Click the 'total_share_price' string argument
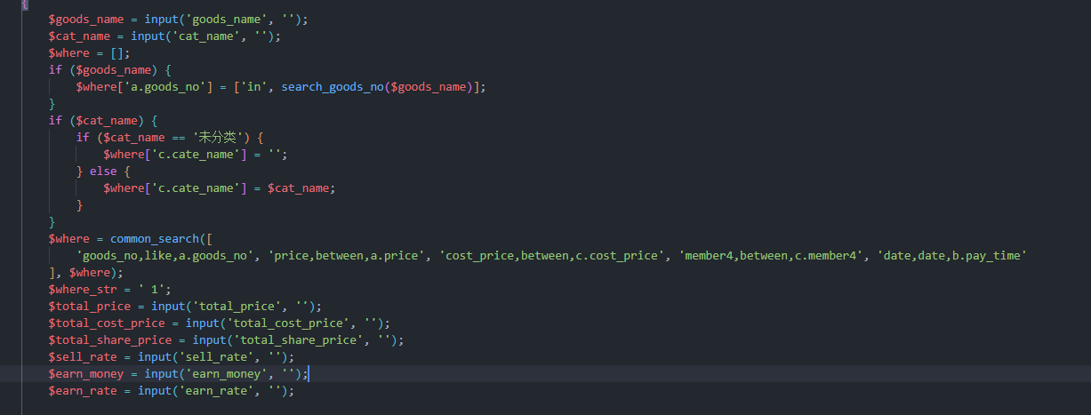Image resolution: width=1091 pixels, height=415 pixels. [x=298, y=340]
